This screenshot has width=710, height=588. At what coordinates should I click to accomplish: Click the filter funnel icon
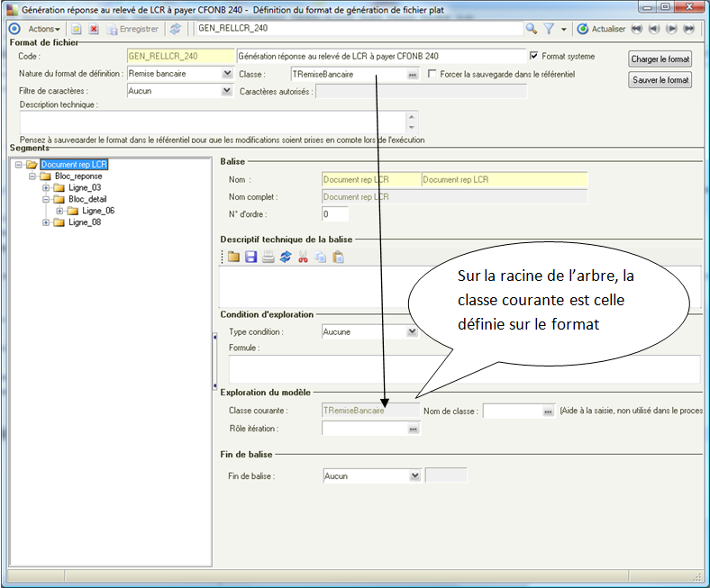coord(549,29)
